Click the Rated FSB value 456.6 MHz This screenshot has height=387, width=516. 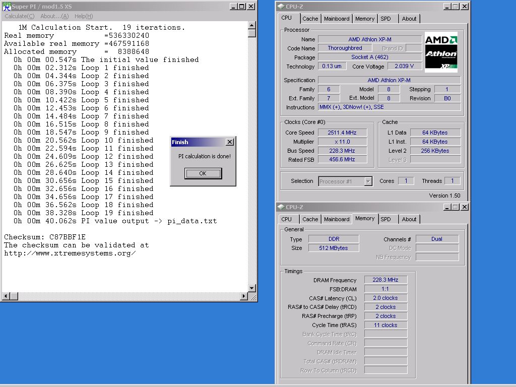342,159
